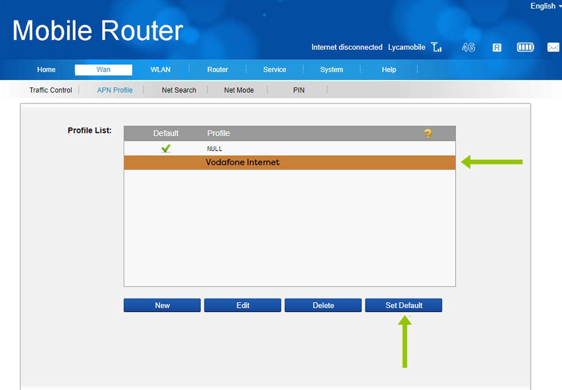Click the signal strength antenna icon
Screen dimensions: 562x390
click(x=436, y=47)
